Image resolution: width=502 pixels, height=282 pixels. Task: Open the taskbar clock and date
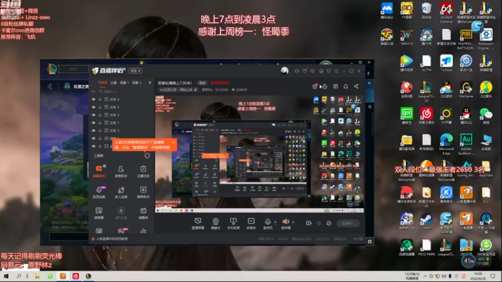click(478, 276)
